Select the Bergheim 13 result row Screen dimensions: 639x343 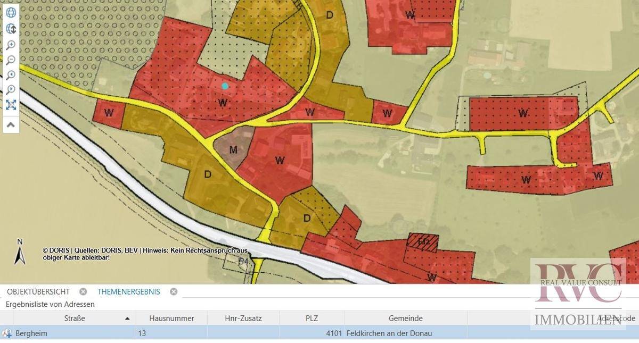click(319, 333)
